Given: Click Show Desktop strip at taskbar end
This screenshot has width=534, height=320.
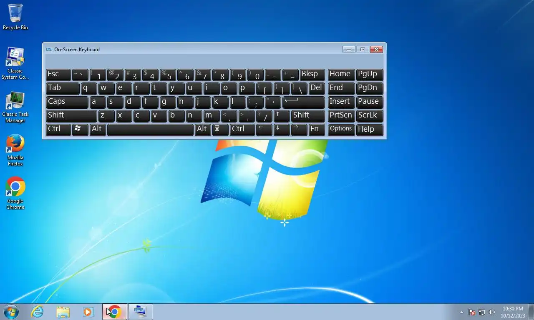Looking at the screenshot, I should click(531, 312).
